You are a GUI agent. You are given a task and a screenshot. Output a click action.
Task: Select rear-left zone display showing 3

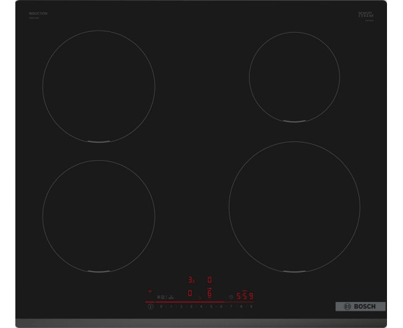191,280
